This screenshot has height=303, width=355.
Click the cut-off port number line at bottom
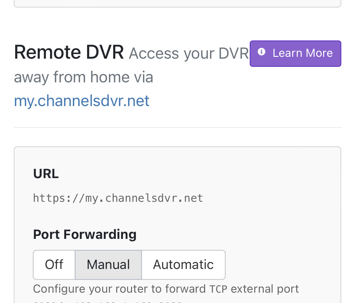pyautogui.click(x=106, y=301)
